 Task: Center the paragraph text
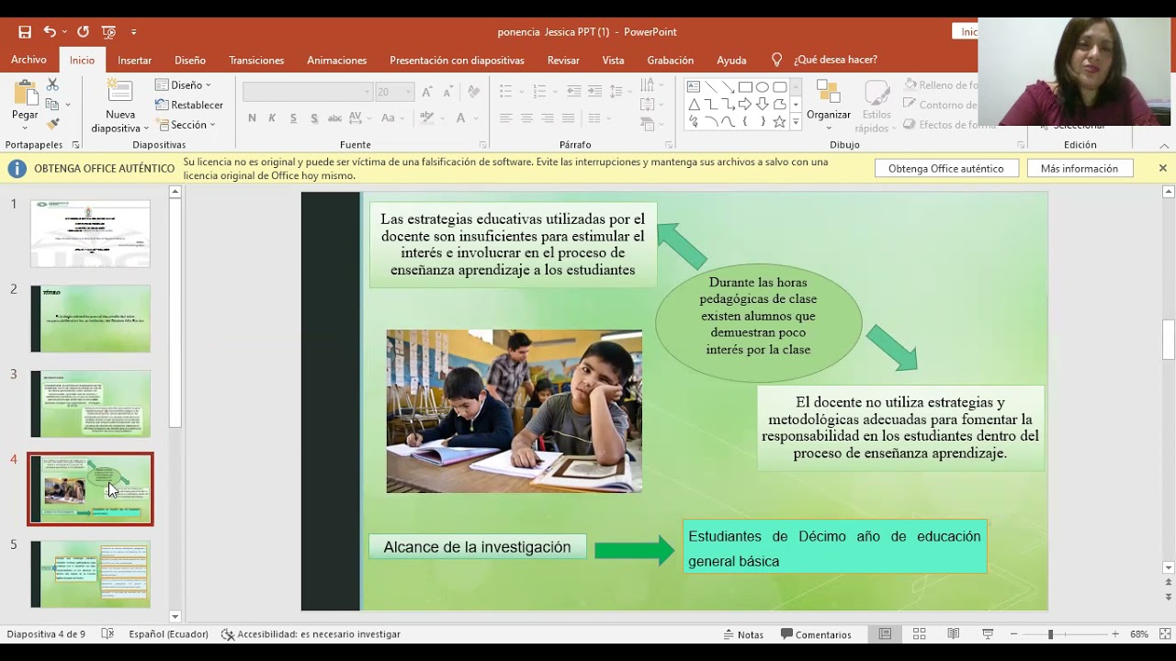(x=526, y=118)
